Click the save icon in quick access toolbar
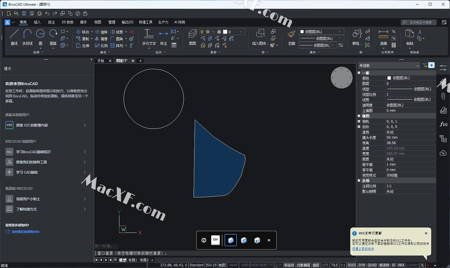This screenshot has width=450, height=268. click(24, 13)
